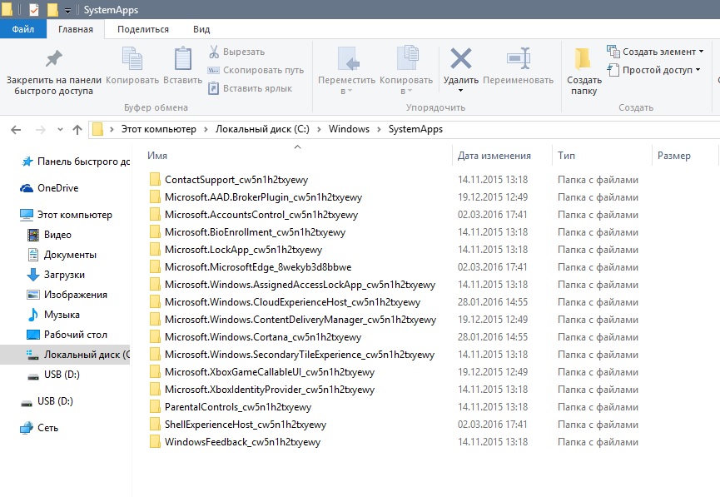Select Этот компьютер in the navigation pane

(66, 215)
